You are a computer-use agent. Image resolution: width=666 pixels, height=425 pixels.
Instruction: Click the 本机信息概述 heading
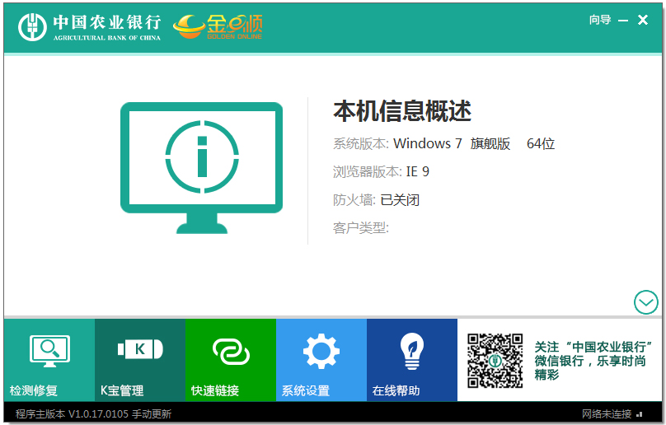click(x=402, y=111)
